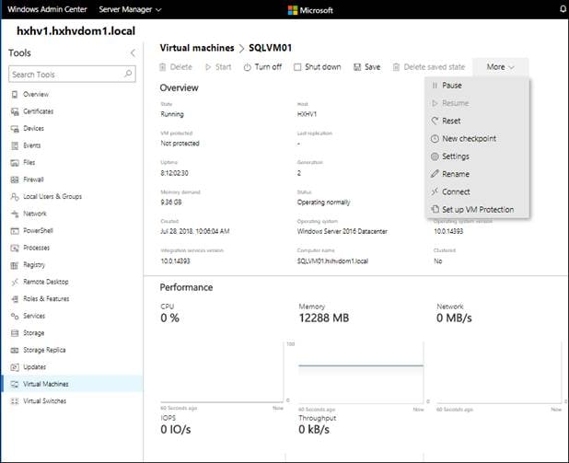Click the Storage Replica tool icon
This screenshot has height=463, width=569.
pyautogui.click(x=15, y=350)
